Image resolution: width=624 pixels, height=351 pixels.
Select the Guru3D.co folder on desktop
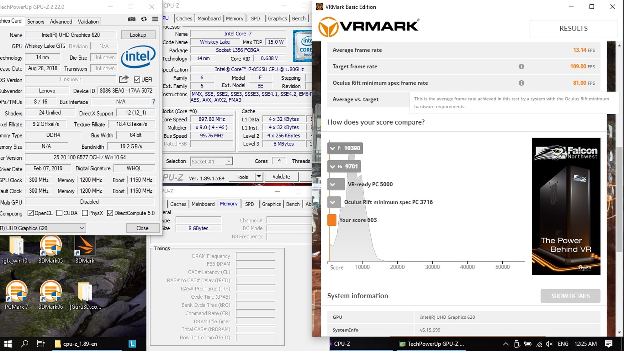point(85,295)
